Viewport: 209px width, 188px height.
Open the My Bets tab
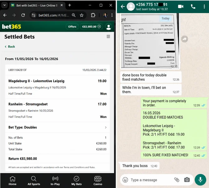(x=77, y=181)
